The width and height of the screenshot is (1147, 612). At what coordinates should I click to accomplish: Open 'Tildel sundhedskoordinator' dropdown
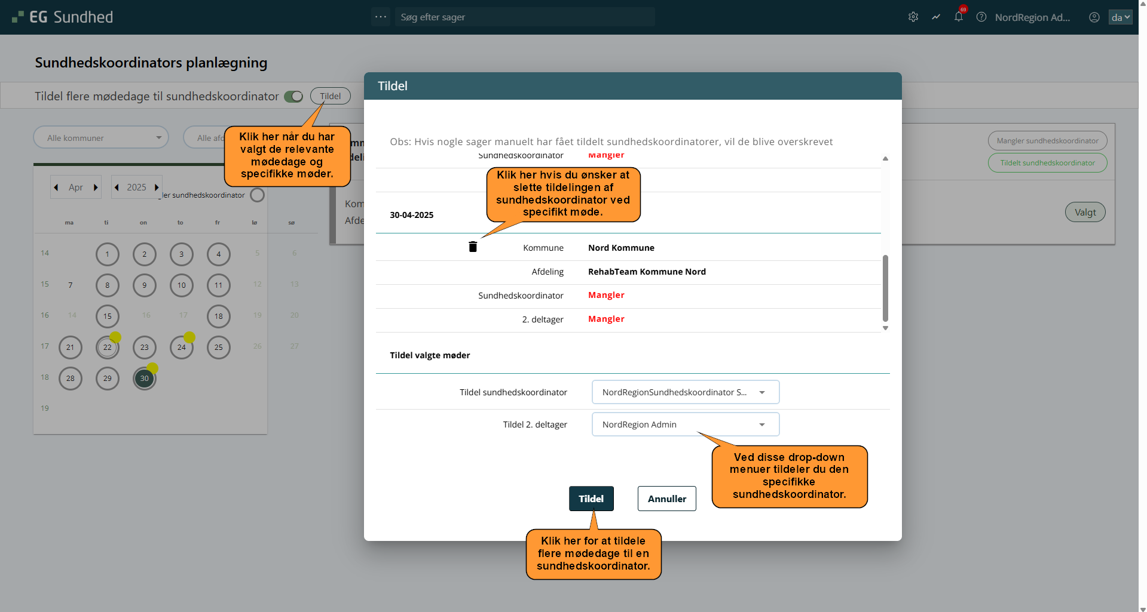coord(685,392)
